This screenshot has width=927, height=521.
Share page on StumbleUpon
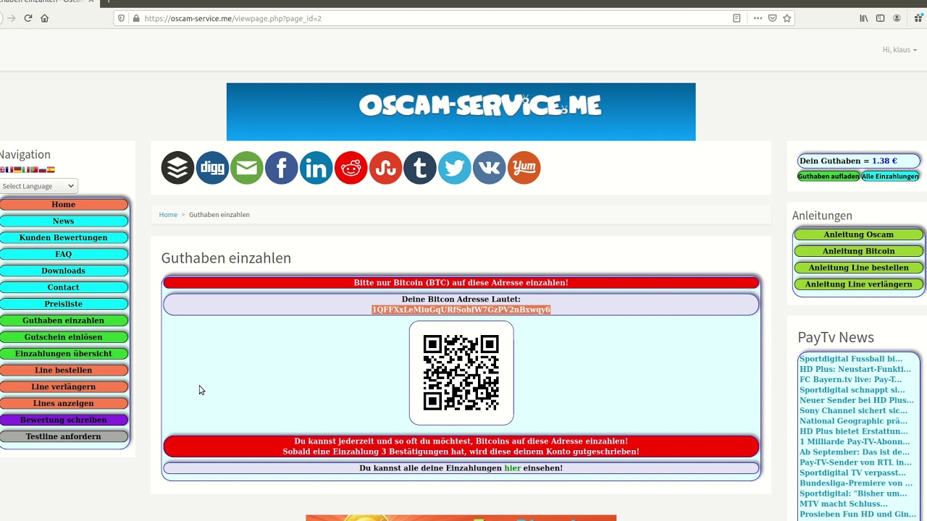[x=386, y=168]
